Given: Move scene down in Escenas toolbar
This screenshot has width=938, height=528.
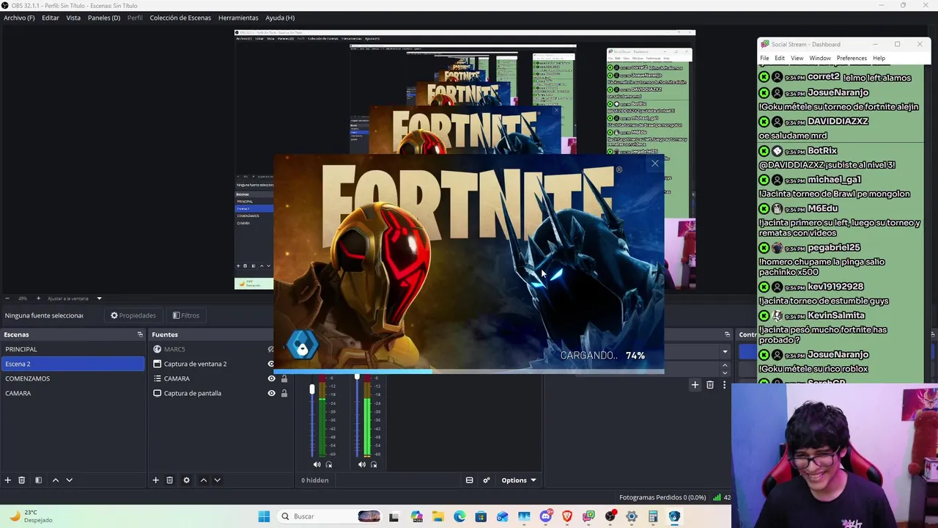Looking at the screenshot, I should [x=70, y=480].
